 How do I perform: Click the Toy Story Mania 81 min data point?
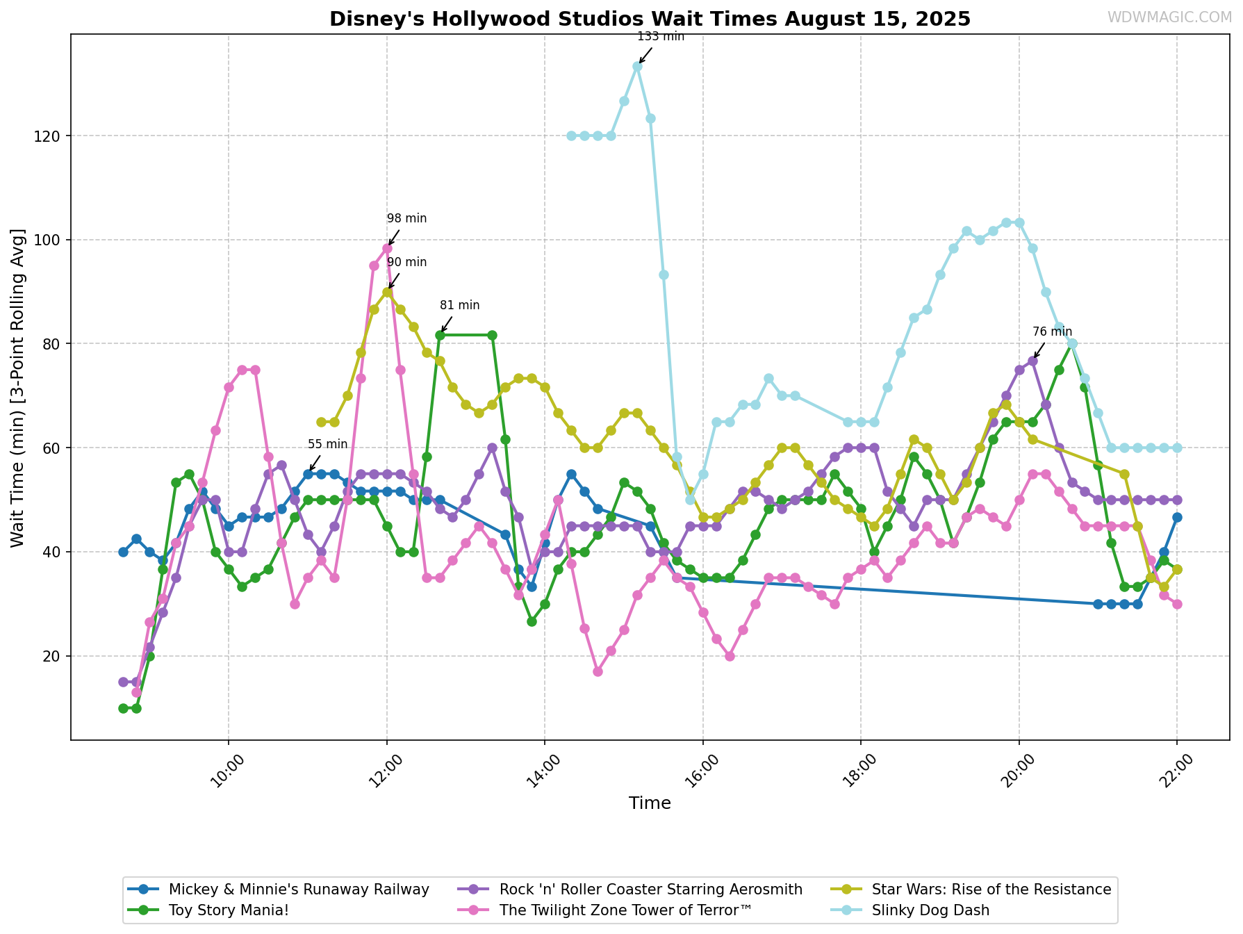(x=440, y=335)
